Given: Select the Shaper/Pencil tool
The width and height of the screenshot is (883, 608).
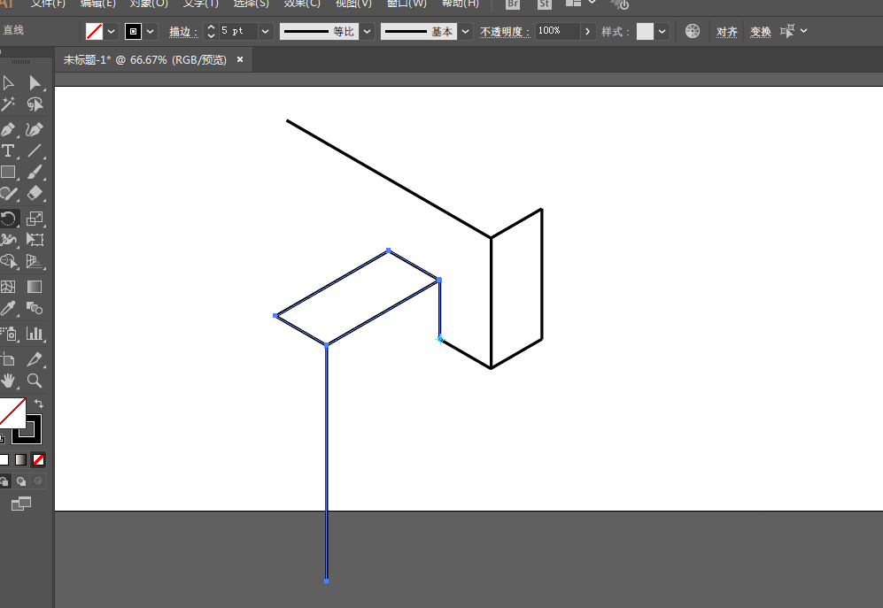Looking at the screenshot, I should point(9,194).
